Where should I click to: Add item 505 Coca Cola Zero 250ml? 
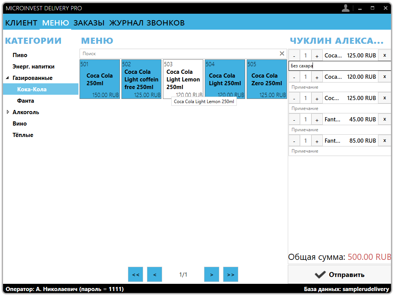click(266, 79)
